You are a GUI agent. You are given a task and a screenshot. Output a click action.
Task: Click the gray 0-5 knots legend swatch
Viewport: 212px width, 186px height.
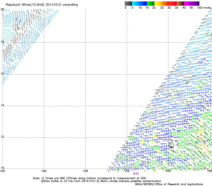[128, 3]
